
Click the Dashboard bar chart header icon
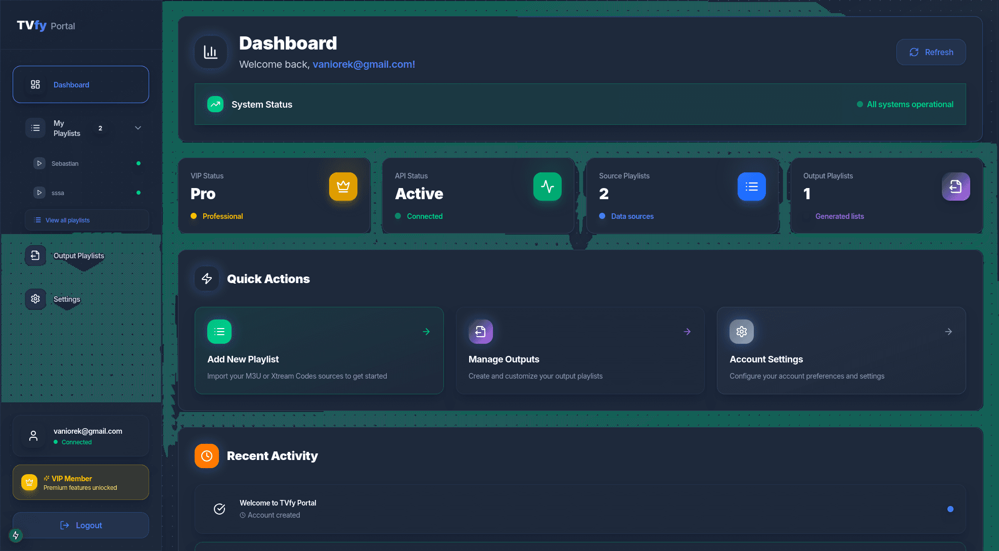pos(211,52)
